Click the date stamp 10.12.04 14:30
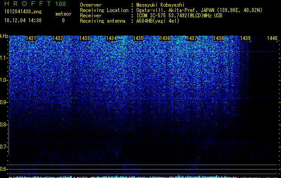This screenshot has height=178, width=281. point(23,20)
